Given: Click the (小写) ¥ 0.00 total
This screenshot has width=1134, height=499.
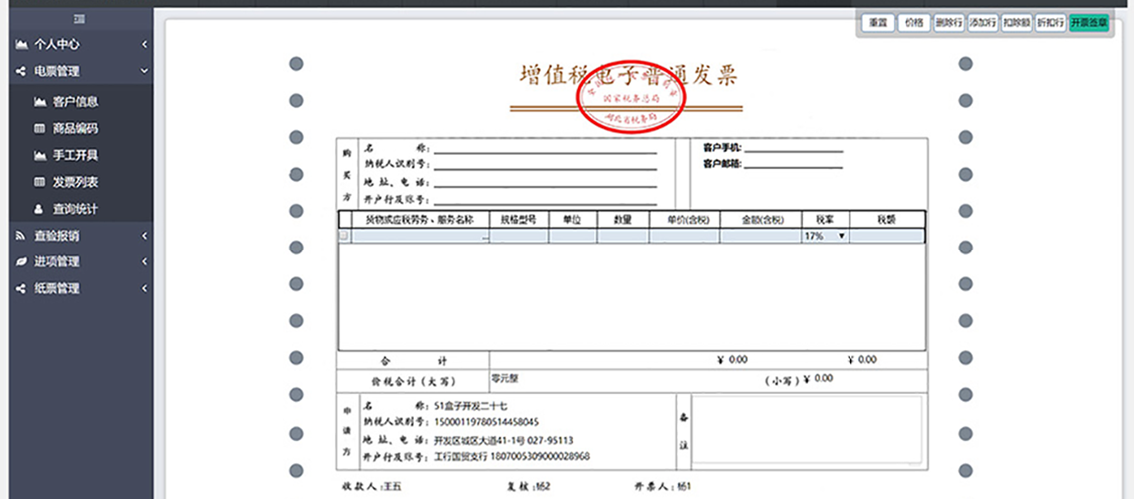Looking at the screenshot, I should coord(799,379).
